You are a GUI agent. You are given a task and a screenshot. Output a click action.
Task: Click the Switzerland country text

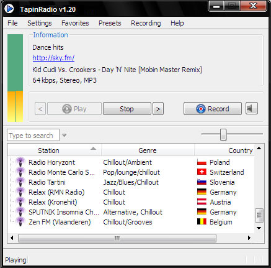click(227, 172)
